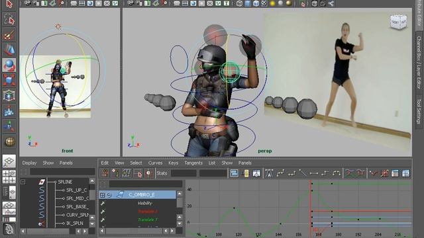Select the arrow Select tool in toolbox
Image resolution: width=424 pixels, height=238 pixels.
pos(9,5)
